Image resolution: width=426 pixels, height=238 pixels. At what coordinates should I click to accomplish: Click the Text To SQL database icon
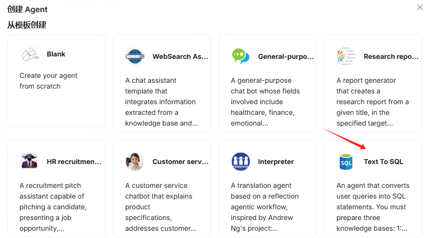(346, 162)
